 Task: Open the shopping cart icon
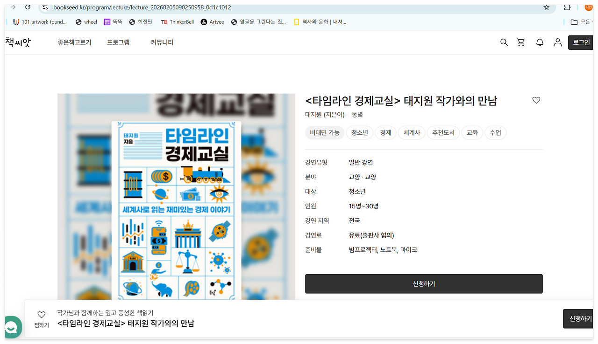click(521, 42)
